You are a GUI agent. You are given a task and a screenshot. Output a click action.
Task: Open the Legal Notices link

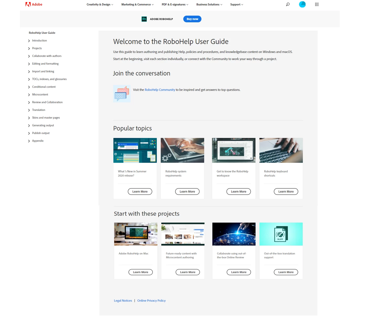(x=123, y=301)
